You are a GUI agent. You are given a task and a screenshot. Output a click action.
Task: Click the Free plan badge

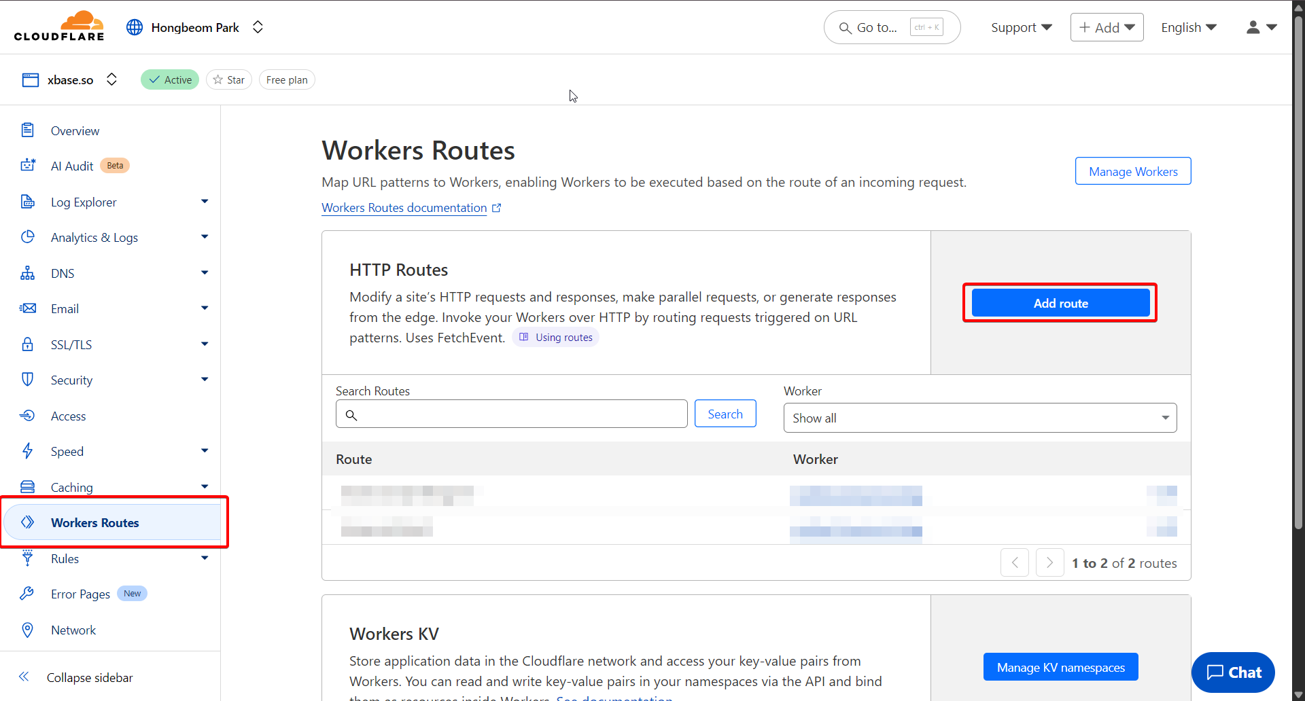287,79
